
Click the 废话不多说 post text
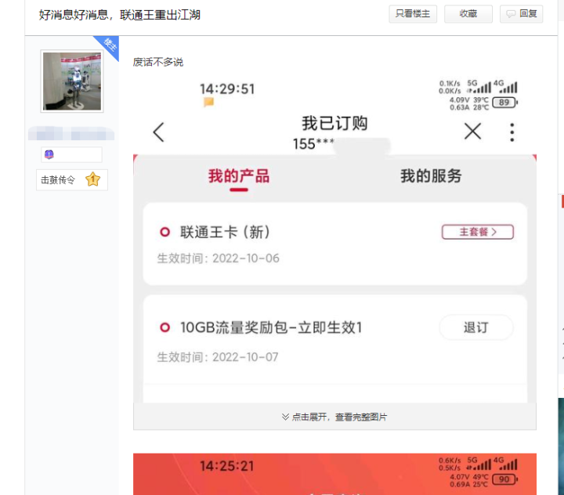tap(158, 62)
